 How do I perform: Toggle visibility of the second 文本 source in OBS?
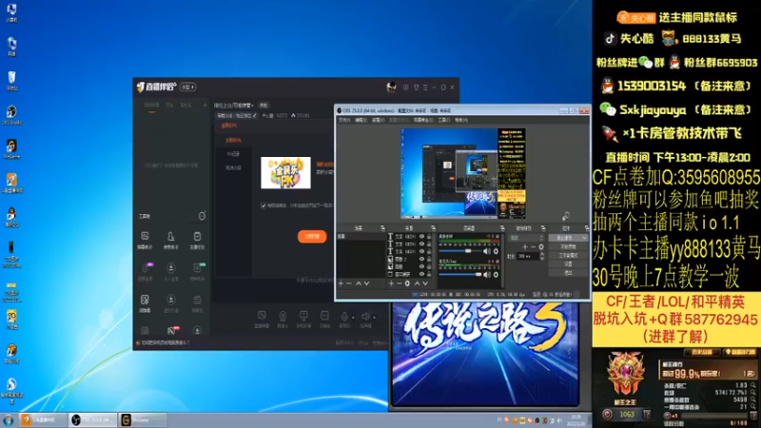[x=421, y=243]
